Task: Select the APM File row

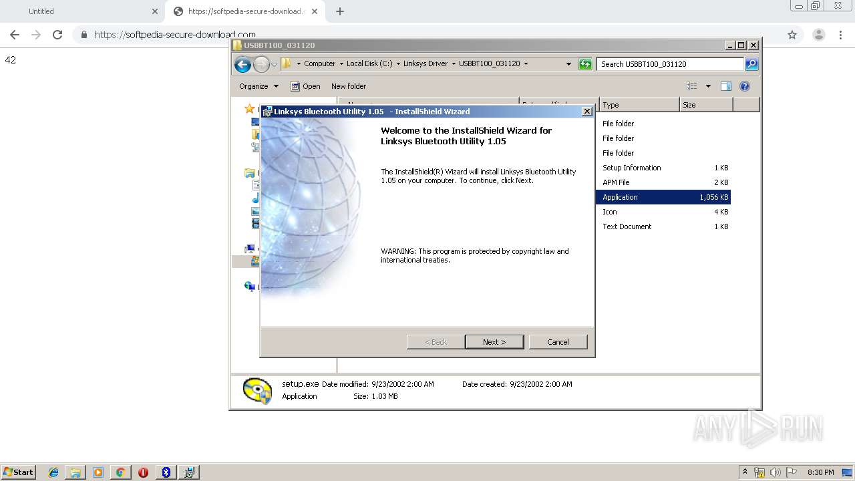Action: (x=663, y=182)
